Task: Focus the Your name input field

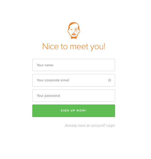Action: click(74, 65)
